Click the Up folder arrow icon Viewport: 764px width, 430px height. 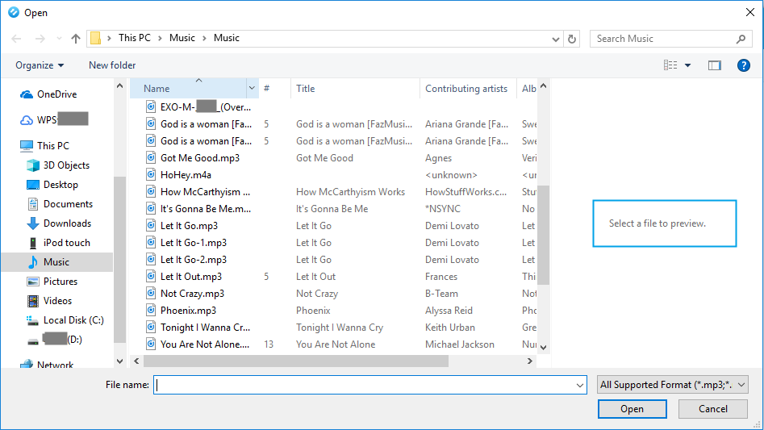(76, 39)
